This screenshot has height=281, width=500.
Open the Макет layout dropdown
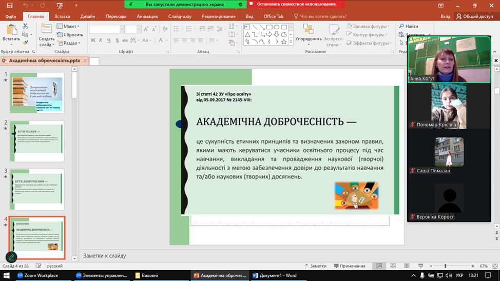pyautogui.click(x=68, y=26)
